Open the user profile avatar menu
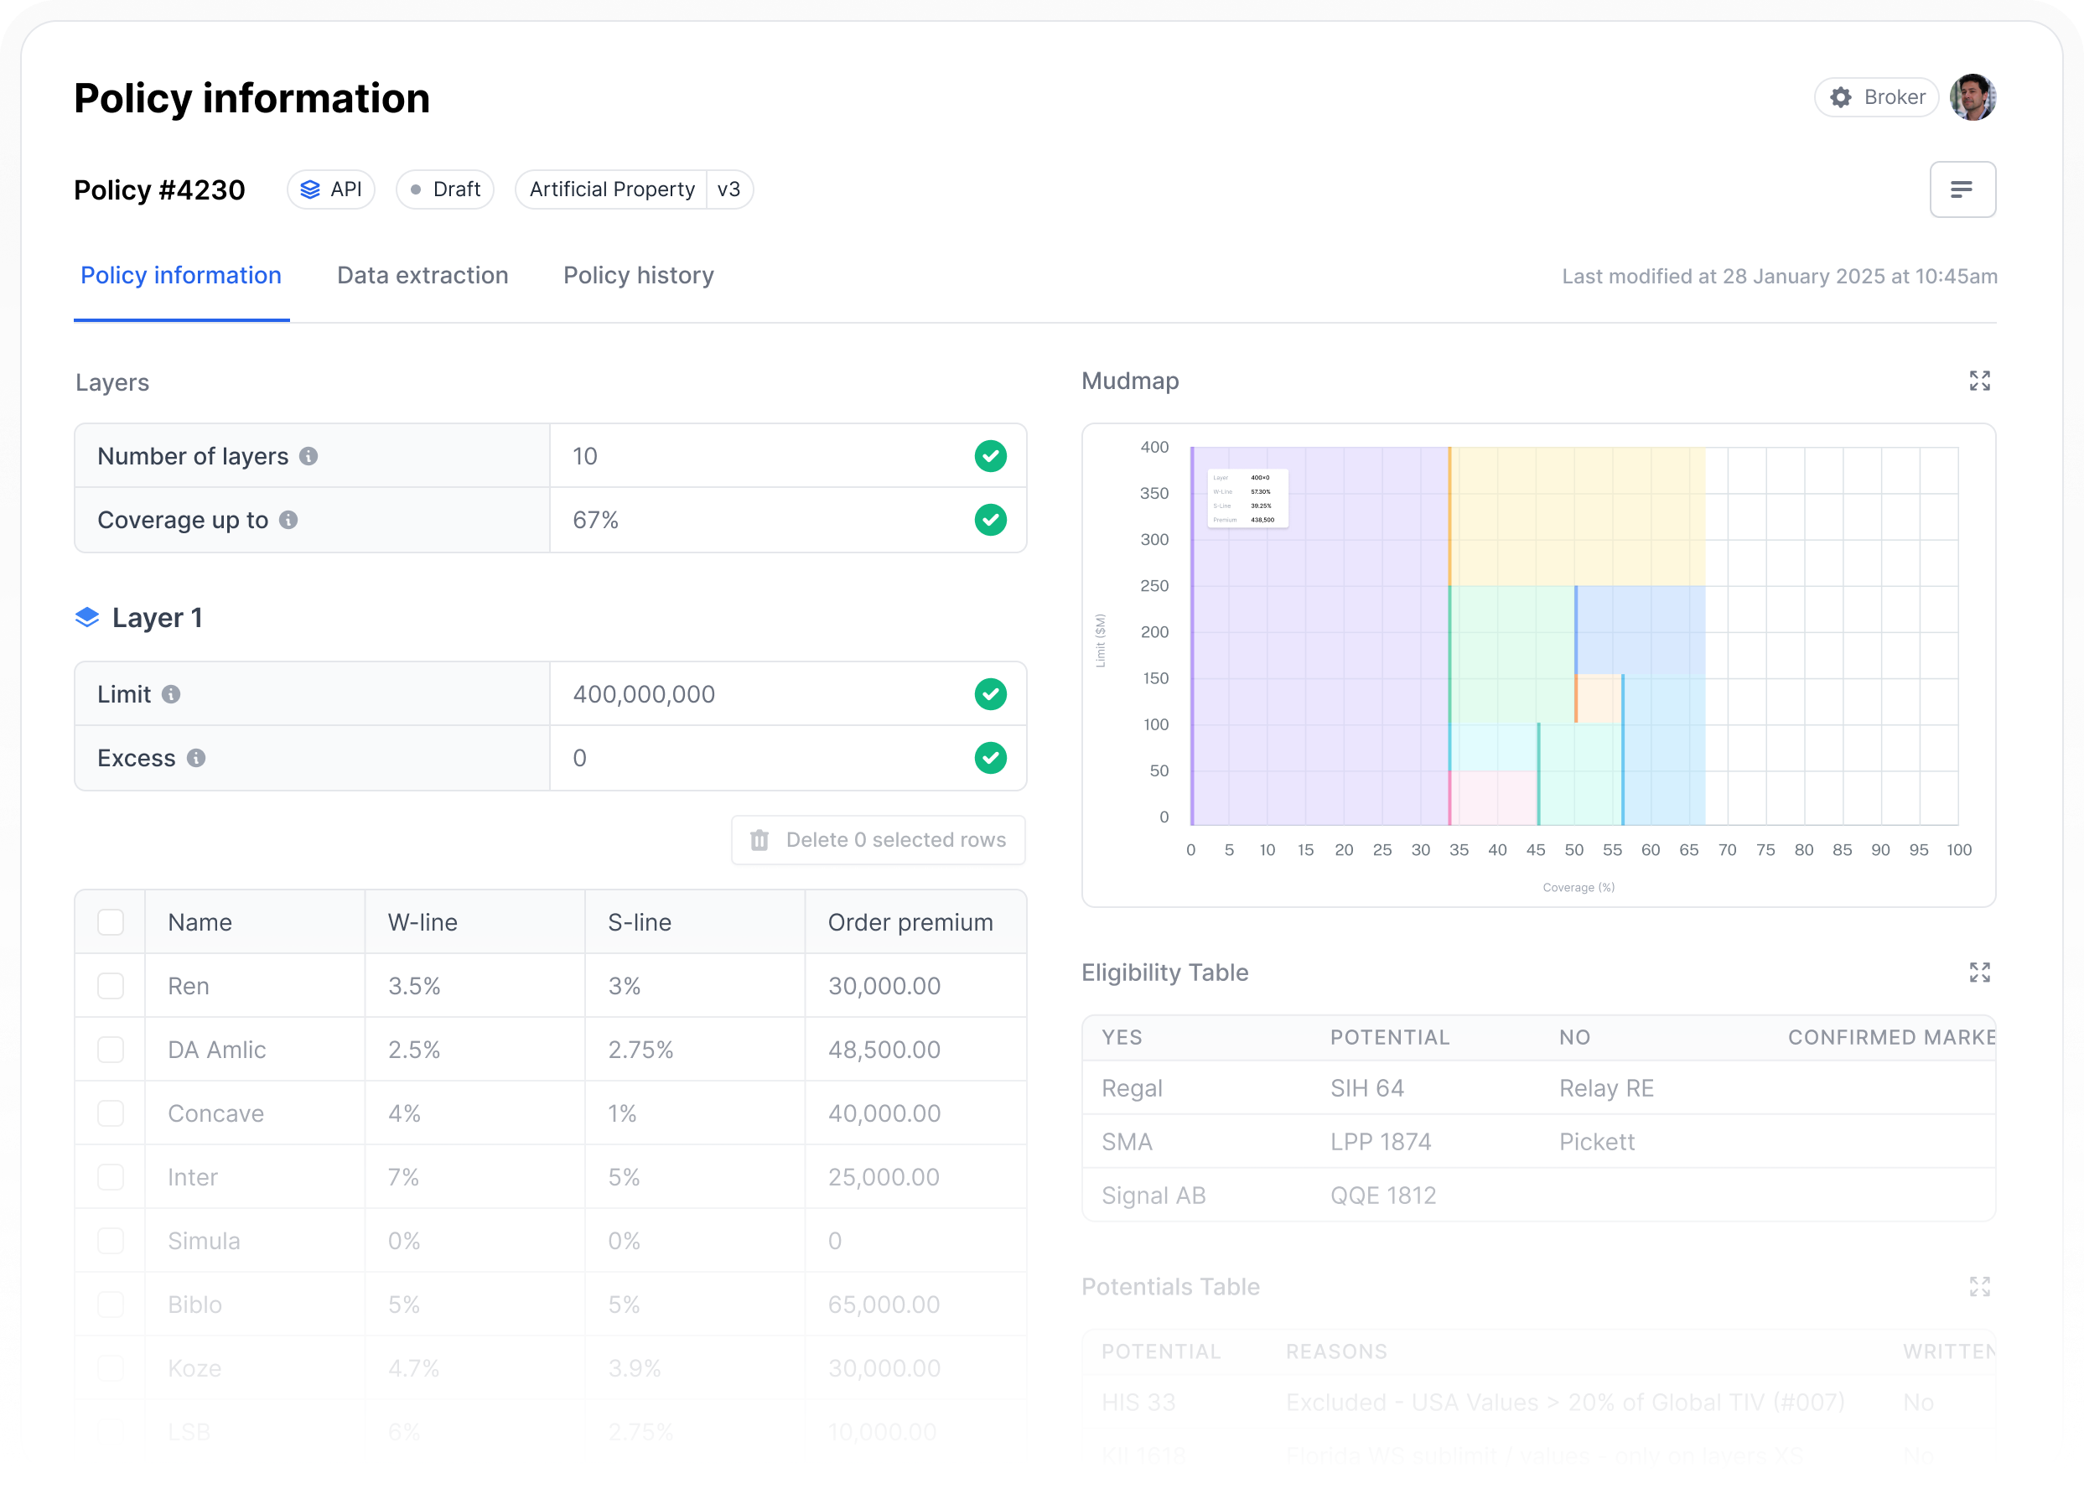The width and height of the screenshot is (2084, 1494). pyautogui.click(x=1973, y=96)
